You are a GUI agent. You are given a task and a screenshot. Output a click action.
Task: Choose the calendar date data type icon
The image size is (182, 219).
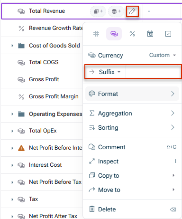click(150, 34)
